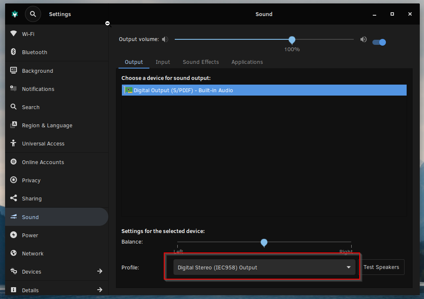Open the Profile dropdown
Screen dimensions: 424x299
[x=264, y=267]
